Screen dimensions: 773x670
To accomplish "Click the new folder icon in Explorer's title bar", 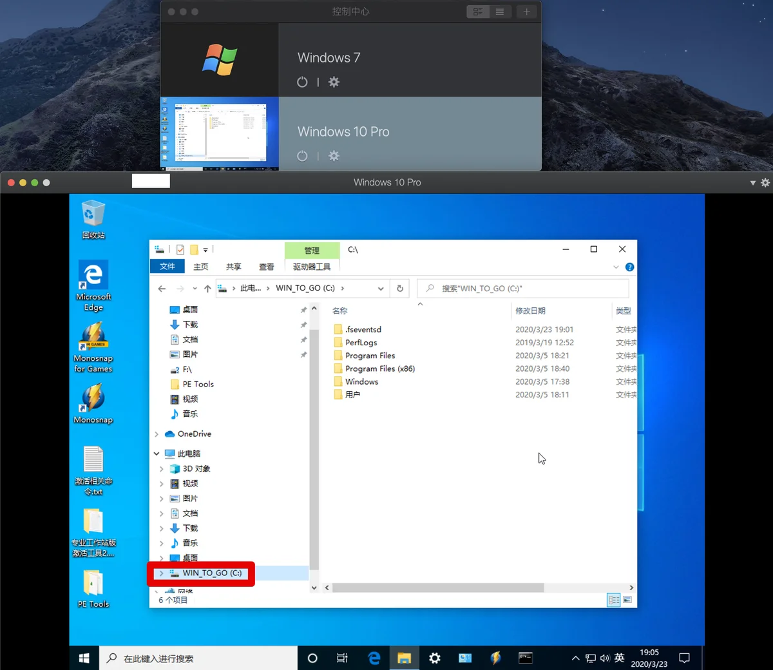I will (x=194, y=250).
